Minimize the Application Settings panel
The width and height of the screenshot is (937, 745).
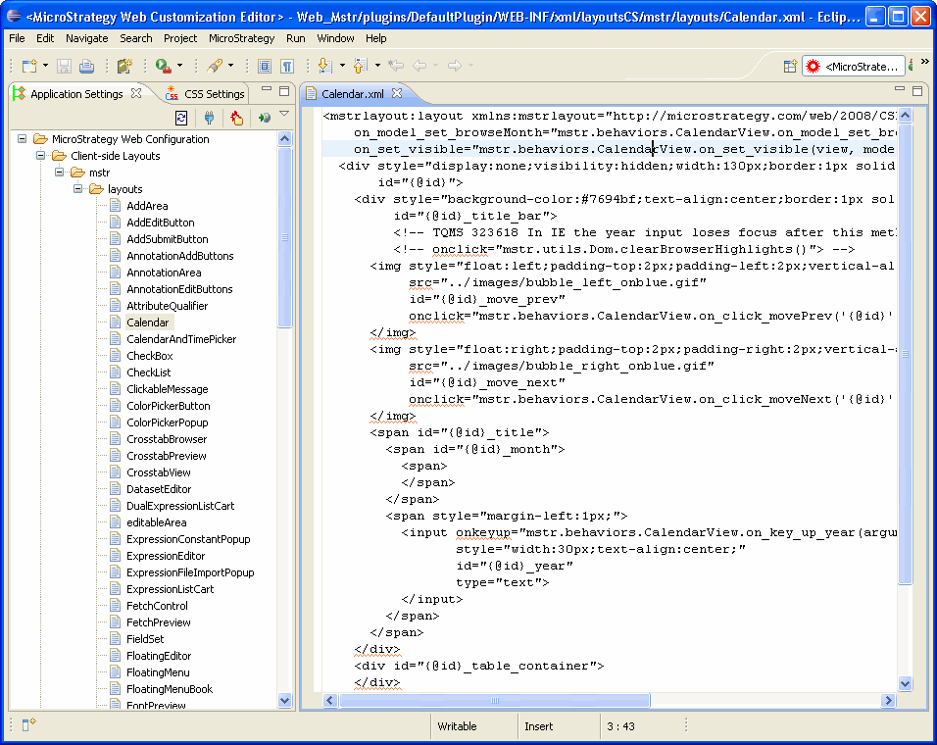[x=267, y=90]
